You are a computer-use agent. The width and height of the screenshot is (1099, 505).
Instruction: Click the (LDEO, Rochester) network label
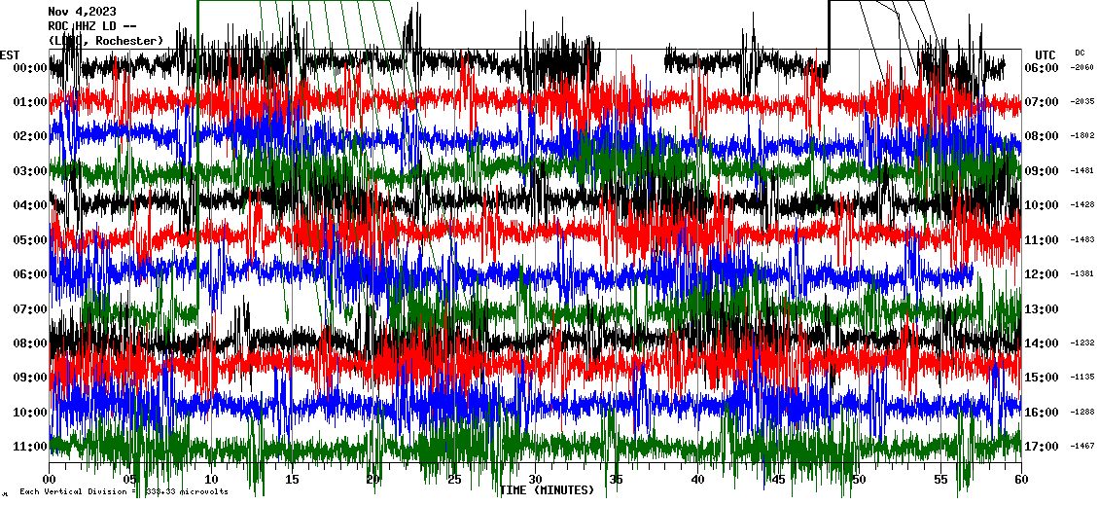click(105, 40)
